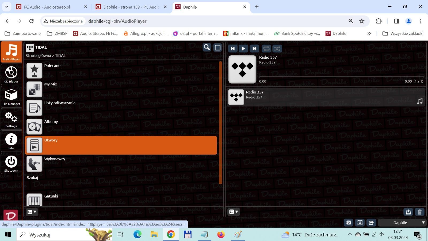Reload the page
This screenshot has width=428, height=241.
pos(32,21)
